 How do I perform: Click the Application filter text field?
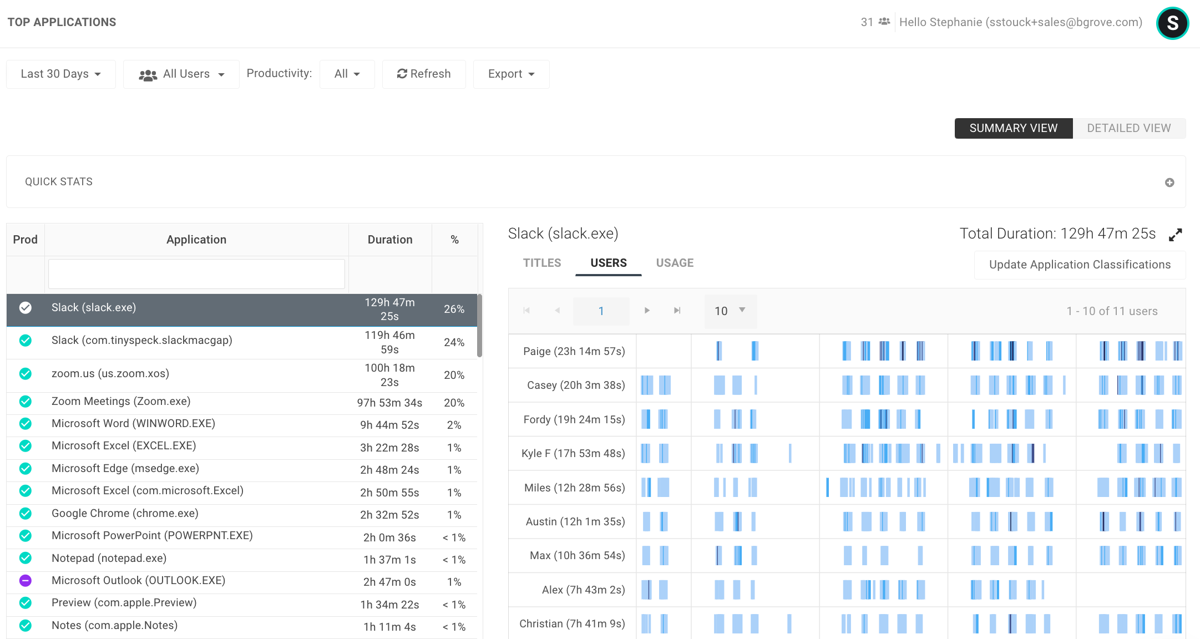(196, 274)
